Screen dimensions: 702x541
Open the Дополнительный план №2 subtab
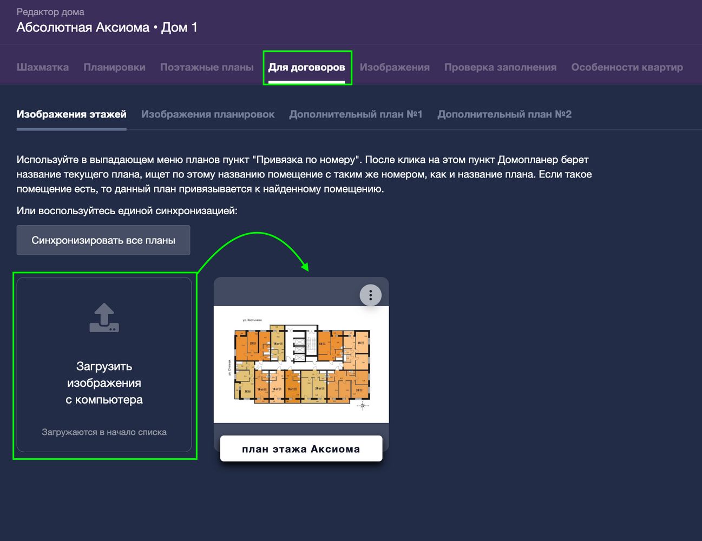click(504, 114)
